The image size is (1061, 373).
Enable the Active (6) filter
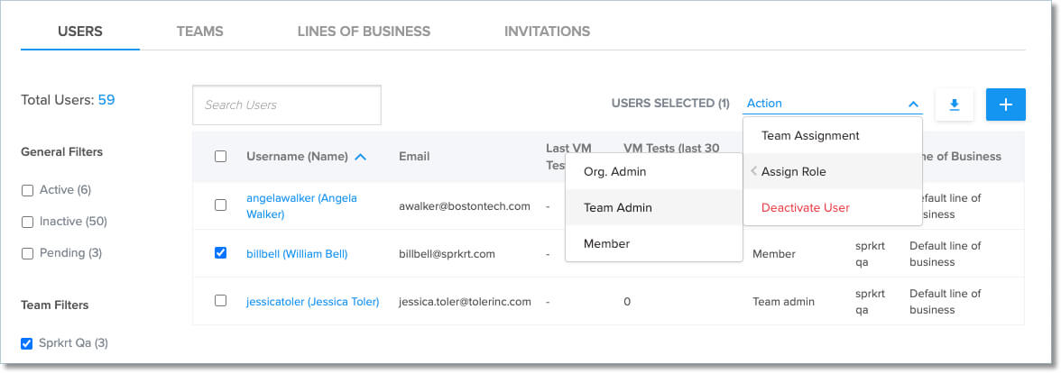(27, 190)
